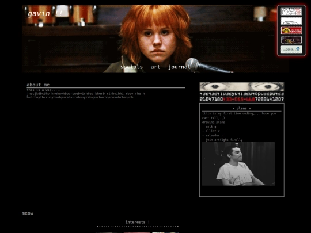Click the 'meow' text
The height and width of the screenshot is (233, 311).
(28, 213)
